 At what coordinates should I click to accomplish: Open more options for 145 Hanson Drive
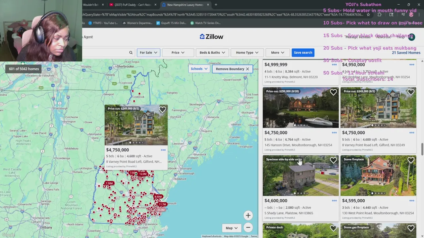click(x=334, y=133)
